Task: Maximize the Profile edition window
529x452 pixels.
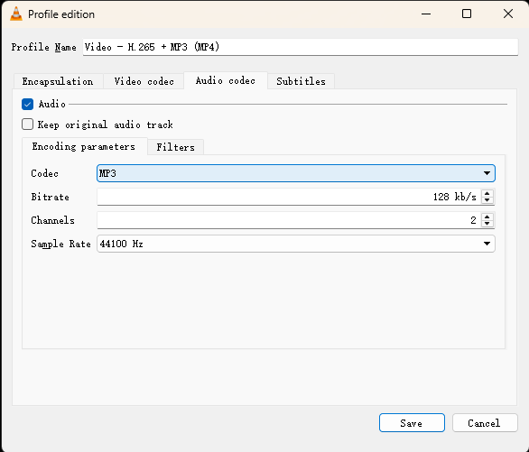Action: 467,14
